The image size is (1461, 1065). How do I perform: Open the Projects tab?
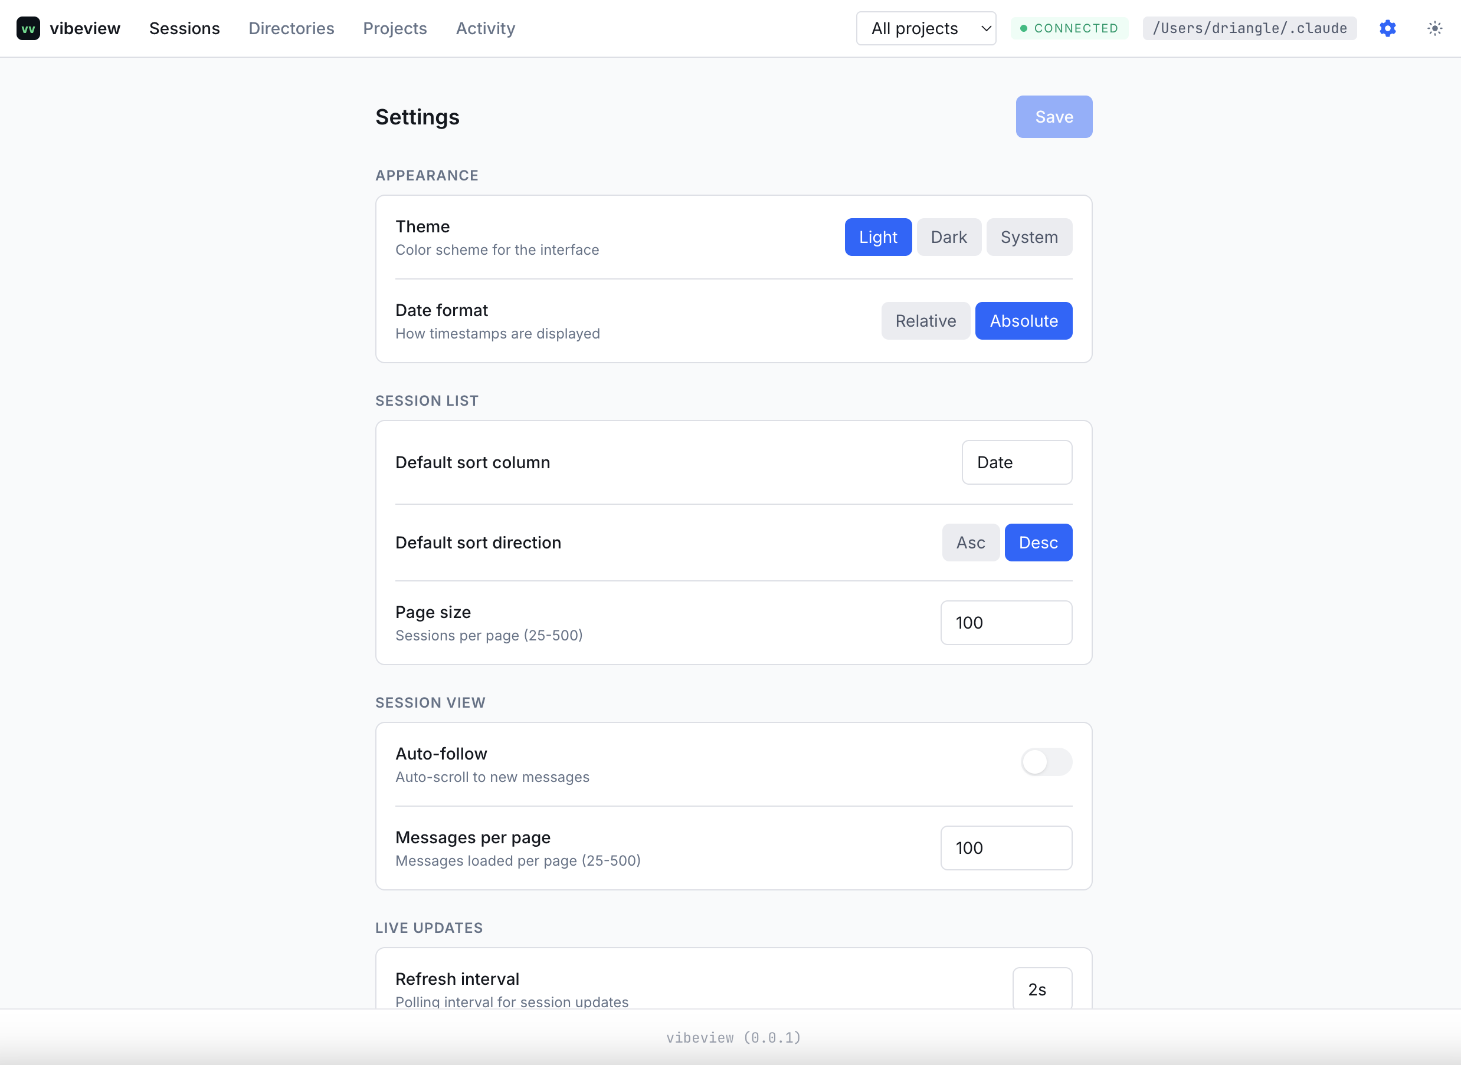point(395,28)
